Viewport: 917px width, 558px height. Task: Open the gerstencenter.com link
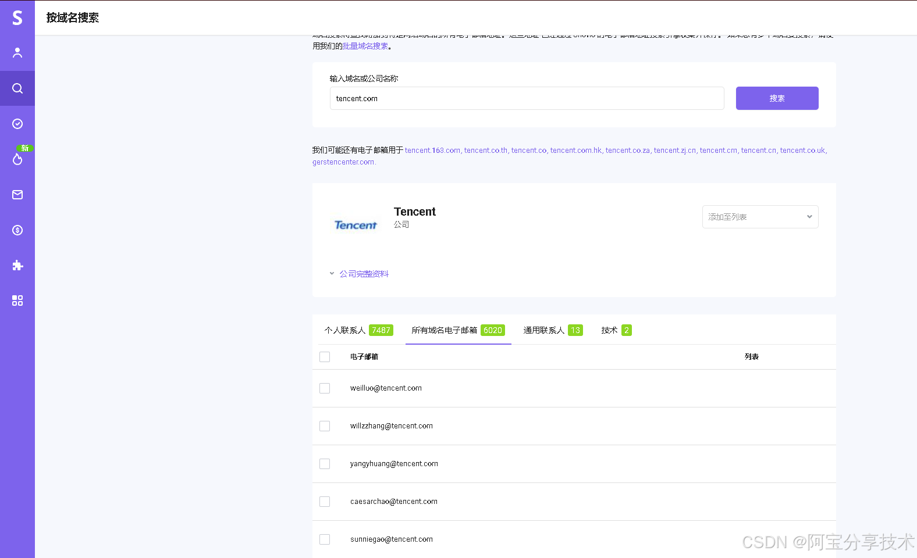[x=343, y=162]
